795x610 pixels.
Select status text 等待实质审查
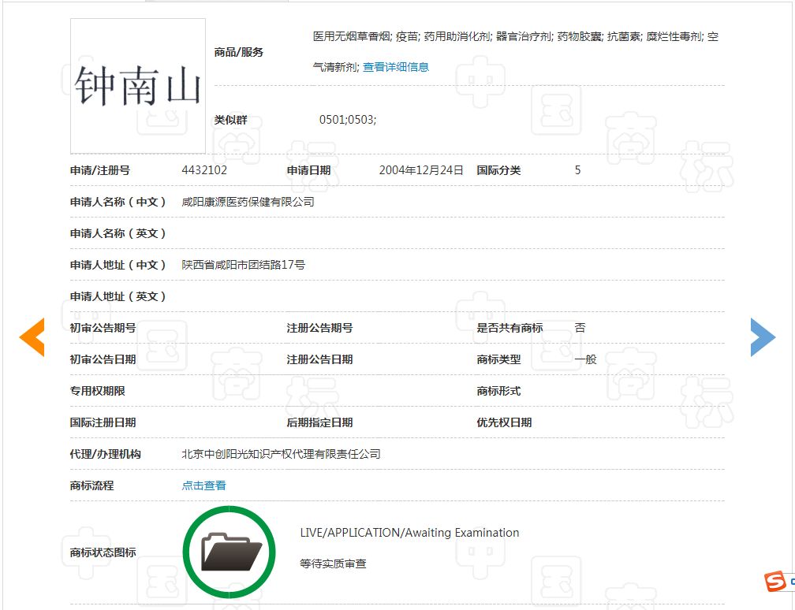[333, 564]
